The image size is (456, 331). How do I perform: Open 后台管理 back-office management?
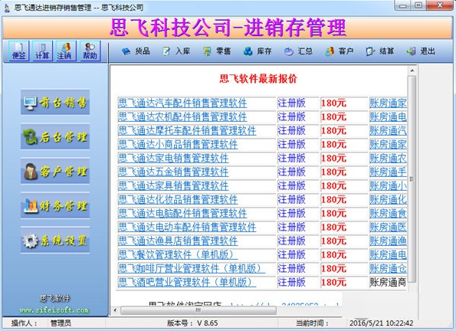point(55,136)
